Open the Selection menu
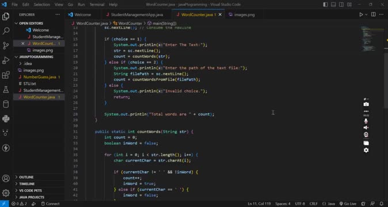Screen dimensions: 388x207 point(41,5)
